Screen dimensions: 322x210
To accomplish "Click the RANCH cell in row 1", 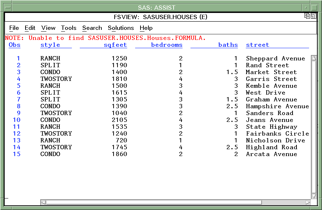I will (50, 58).
